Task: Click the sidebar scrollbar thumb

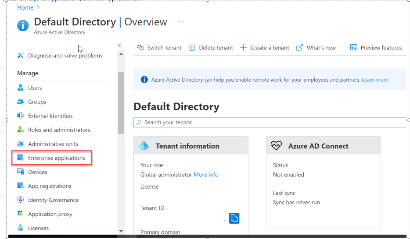Action: click(x=121, y=103)
